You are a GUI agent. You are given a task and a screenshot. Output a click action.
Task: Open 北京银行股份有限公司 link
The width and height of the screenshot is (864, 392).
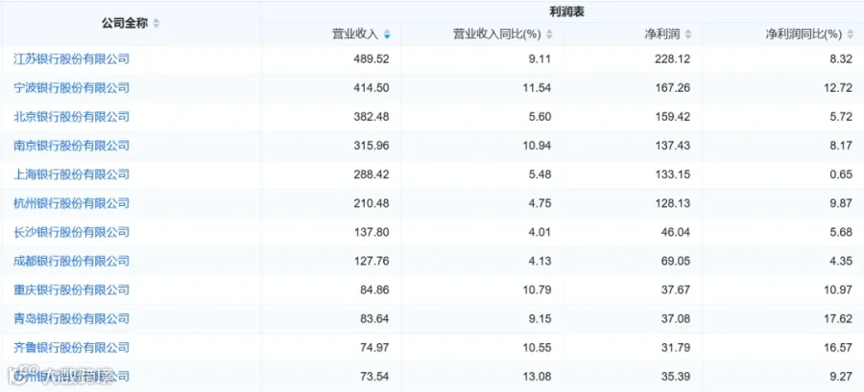(72, 117)
